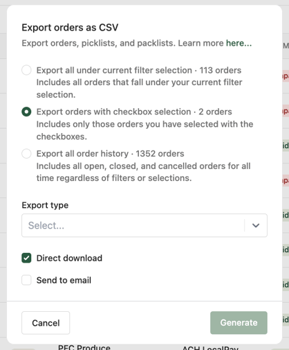289x350 pixels.
Task: Click the Export type field label
Action: pyautogui.click(x=45, y=205)
